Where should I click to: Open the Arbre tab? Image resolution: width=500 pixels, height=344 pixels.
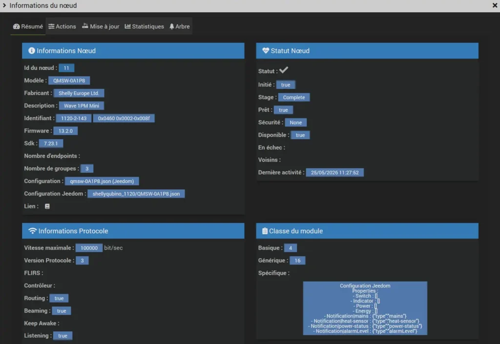pos(180,26)
